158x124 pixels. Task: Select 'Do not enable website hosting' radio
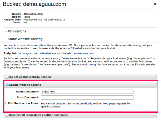point(7,77)
